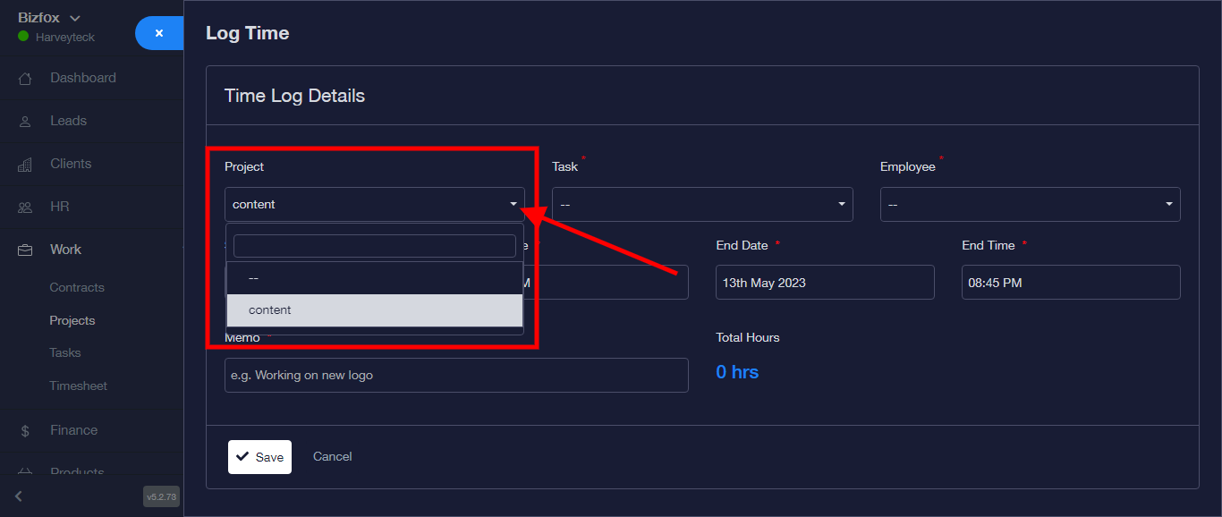The image size is (1222, 517).
Task: Open Contracts in the Work submenu
Action: click(77, 288)
